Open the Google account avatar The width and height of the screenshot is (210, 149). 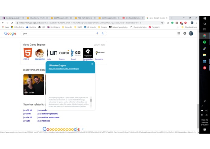click(x=191, y=33)
